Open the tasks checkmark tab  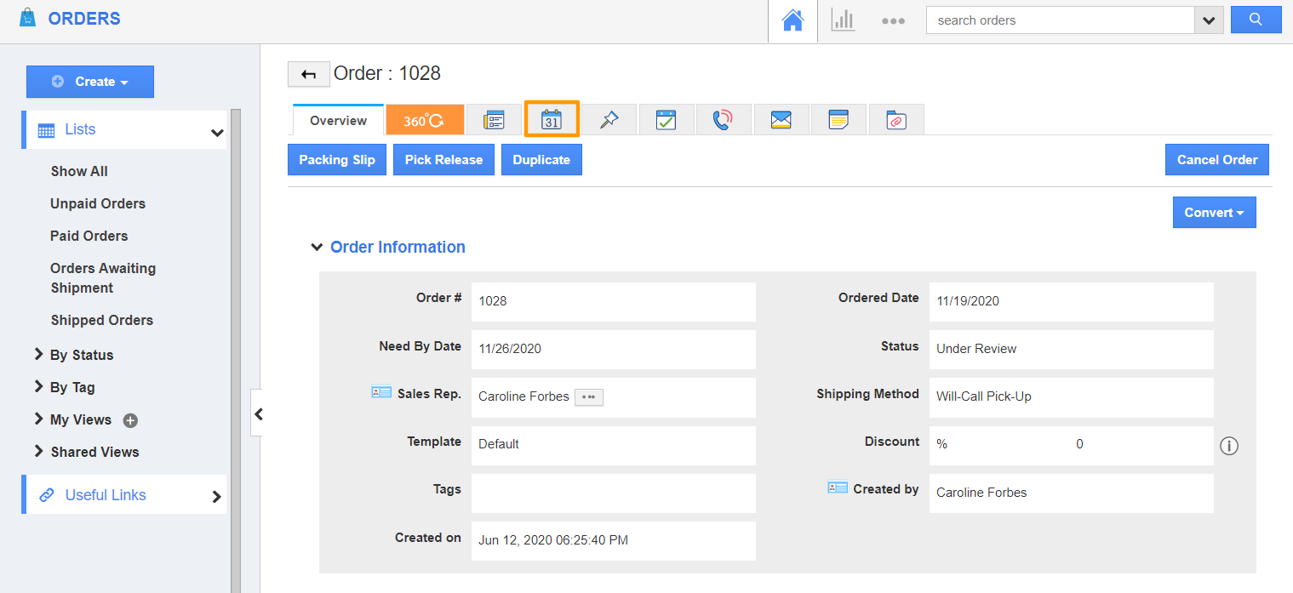(666, 120)
